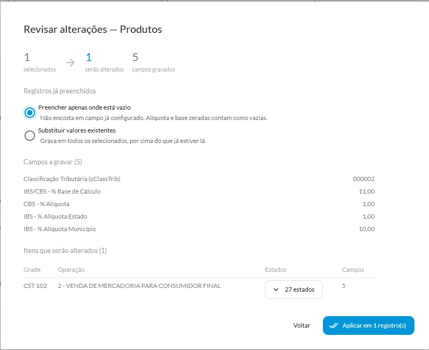The image size is (429, 350).
Task: Click the 'selecionados' counter
Action: (x=40, y=63)
